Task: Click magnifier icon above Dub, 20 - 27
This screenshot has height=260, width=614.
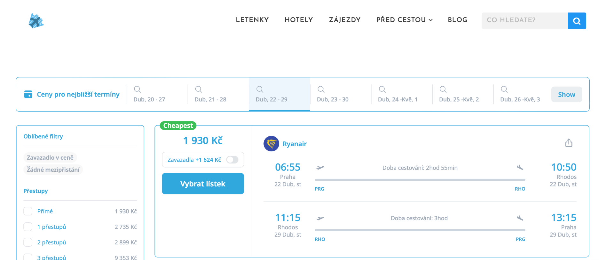Action: [137, 89]
